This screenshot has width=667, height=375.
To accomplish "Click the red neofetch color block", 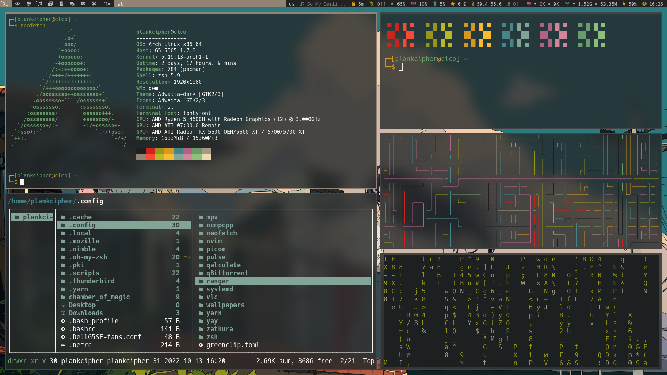I will coord(150,151).
